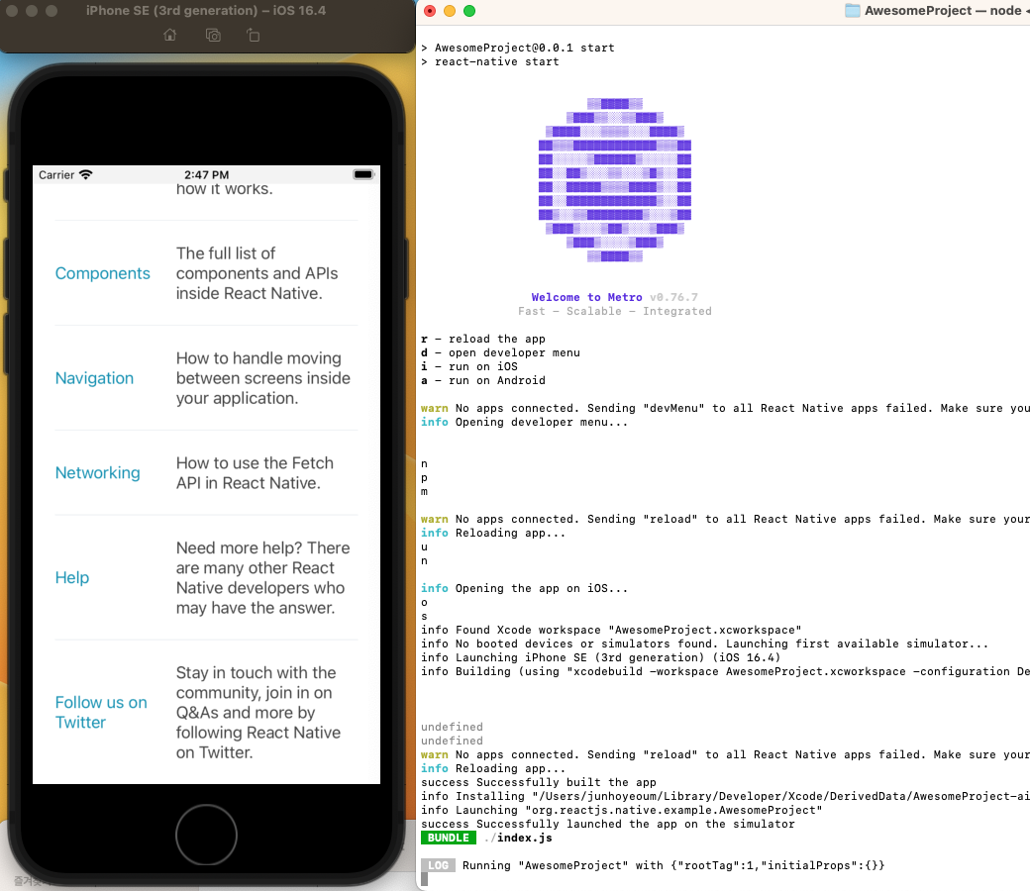The width and height of the screenshot is (1030, 891).
Task: Rotate the device with the Simulator toolbar icon
Action: point(253,35)
